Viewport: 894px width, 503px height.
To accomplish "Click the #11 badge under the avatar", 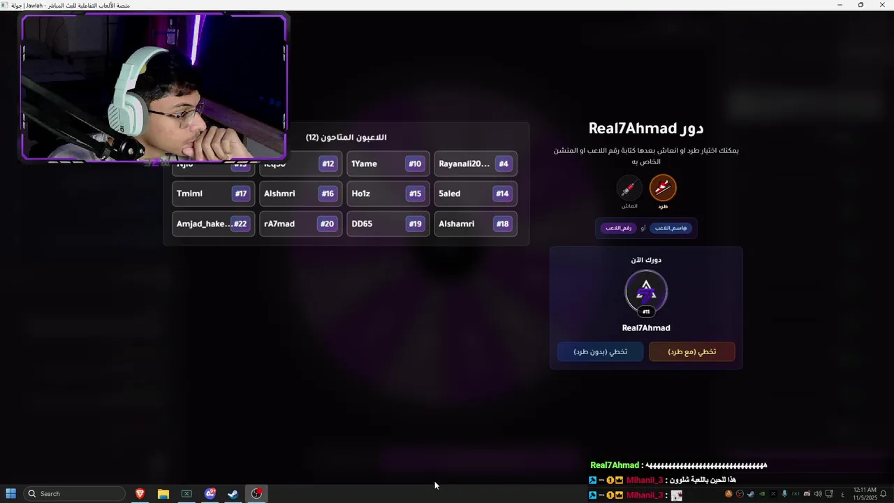I will pos(646,312).
